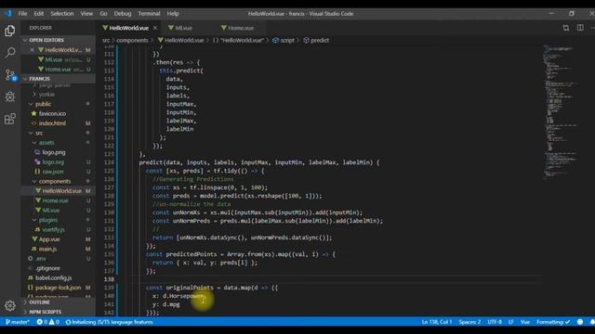Open main.js in the explorer

(47, 249)
